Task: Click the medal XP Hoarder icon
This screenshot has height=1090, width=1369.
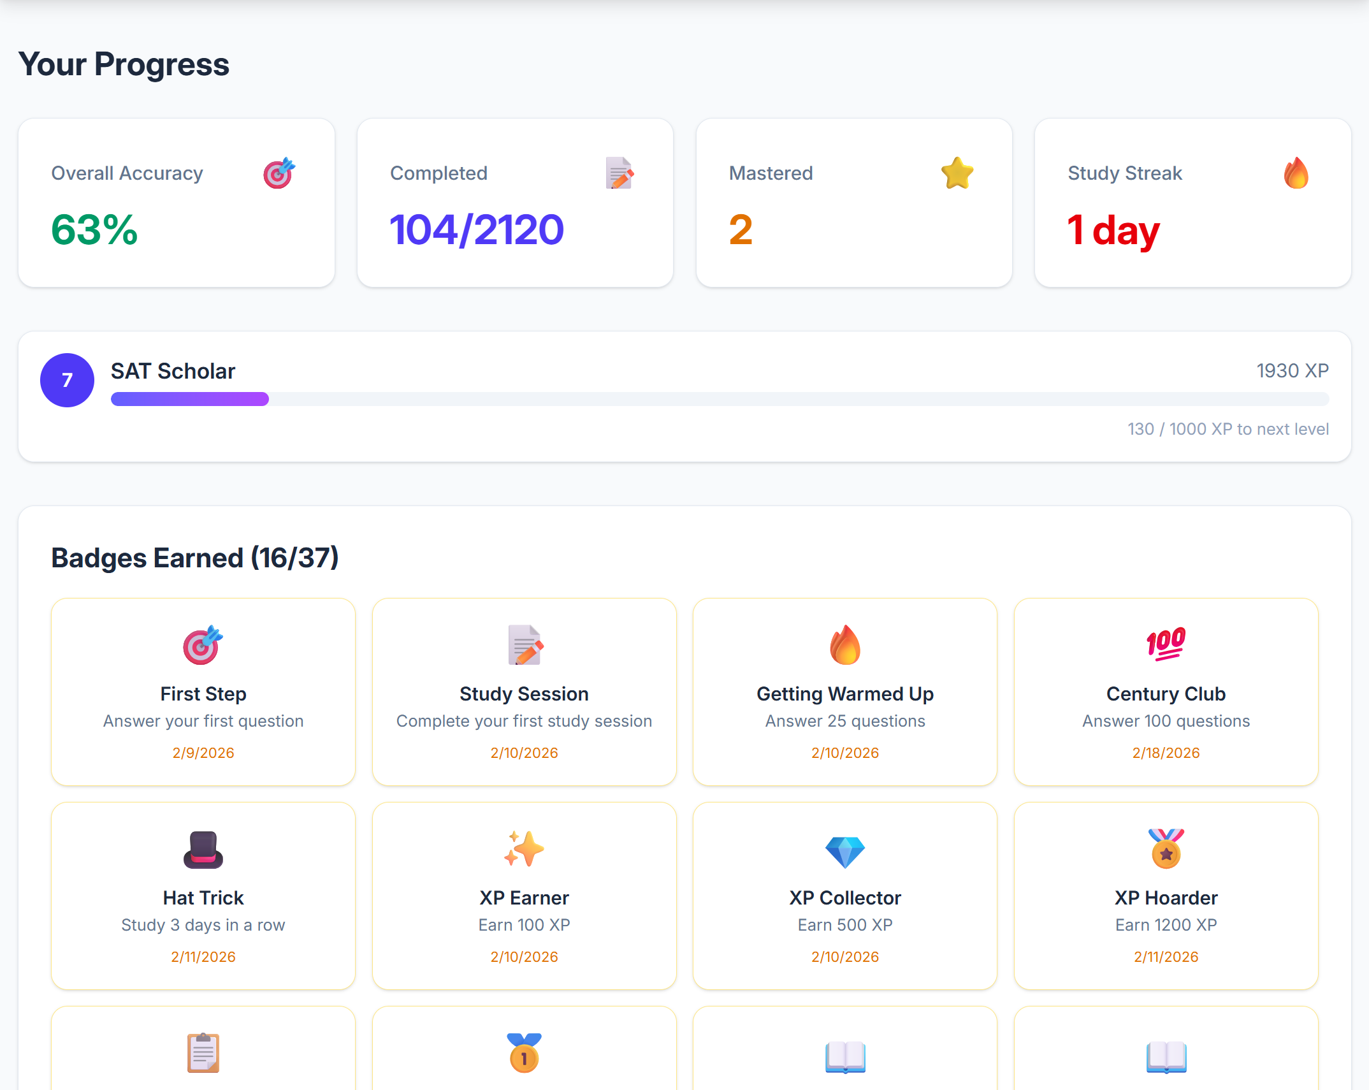Action: pyautogui.click(x=1166, y=849)
